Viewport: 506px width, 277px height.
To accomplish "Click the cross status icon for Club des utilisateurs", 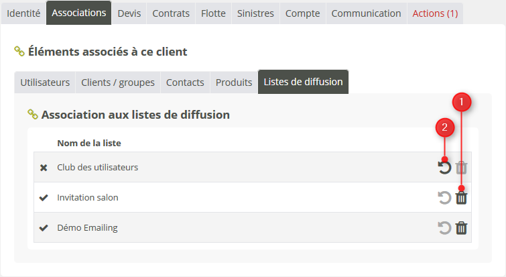I will pyautogui.click(x=44, y=168).
